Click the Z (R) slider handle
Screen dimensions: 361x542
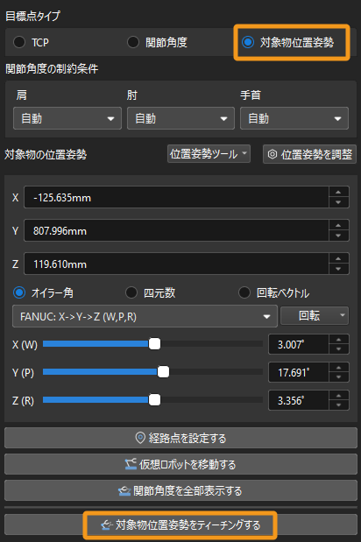[x=154, y=400]
